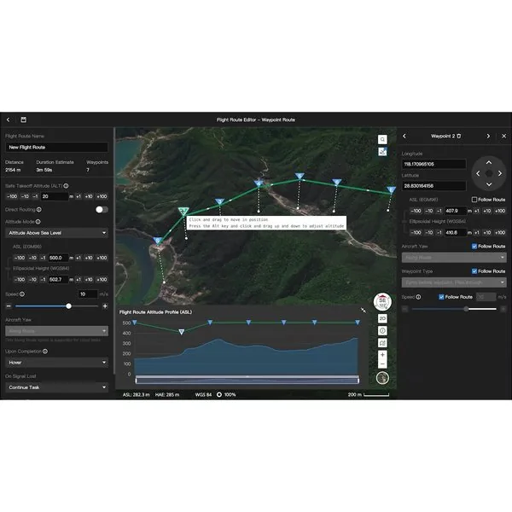Click -100 for Safe Takeoff Altitude
This screenshot has height=512, width=512.
click(12, 196)
